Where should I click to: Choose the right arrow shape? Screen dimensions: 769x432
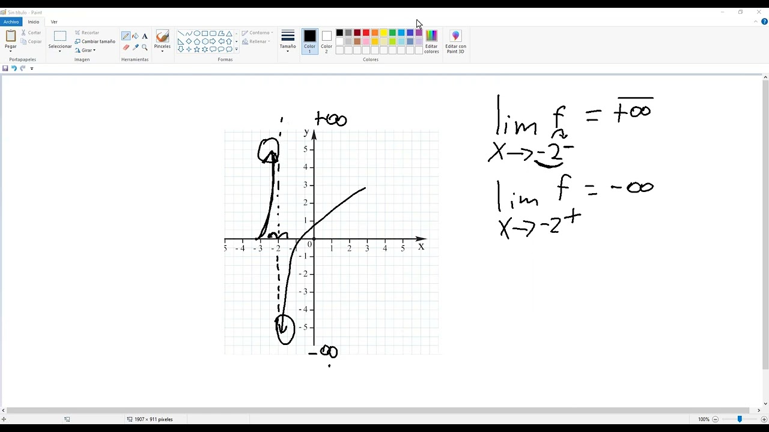pyautogui.click(x=213, y=41)
